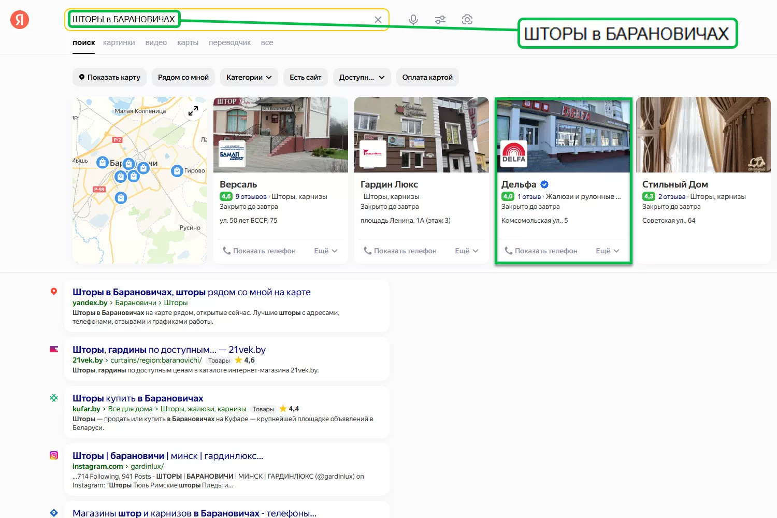Screen dimensions: 777x518
Task: Click the Версаль company logo badge
Action: [232, 154]
